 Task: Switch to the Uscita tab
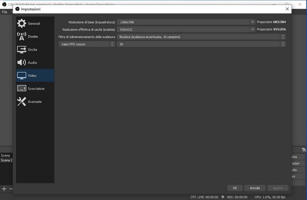point(35,50)
